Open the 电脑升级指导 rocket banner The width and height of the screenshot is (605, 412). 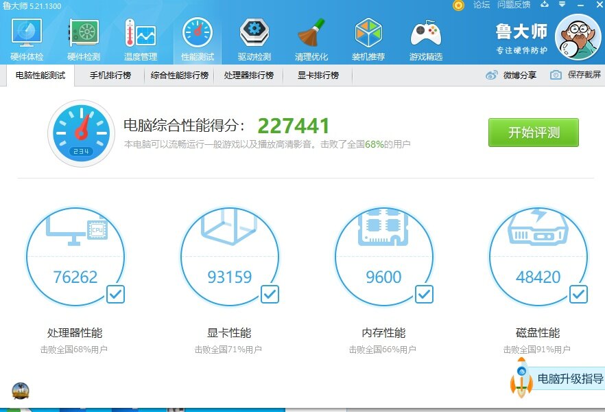pyautogui.click(x=558, y=378)
